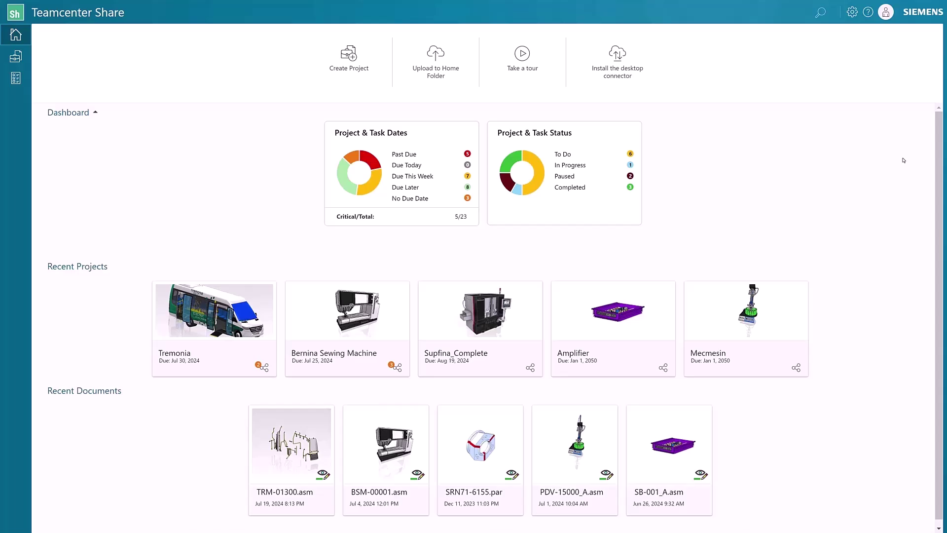The height and width of the screenshot is (533, 947).
Task: Click Upload to Home Folder cloud icon
Action: (x=436, y=53)
